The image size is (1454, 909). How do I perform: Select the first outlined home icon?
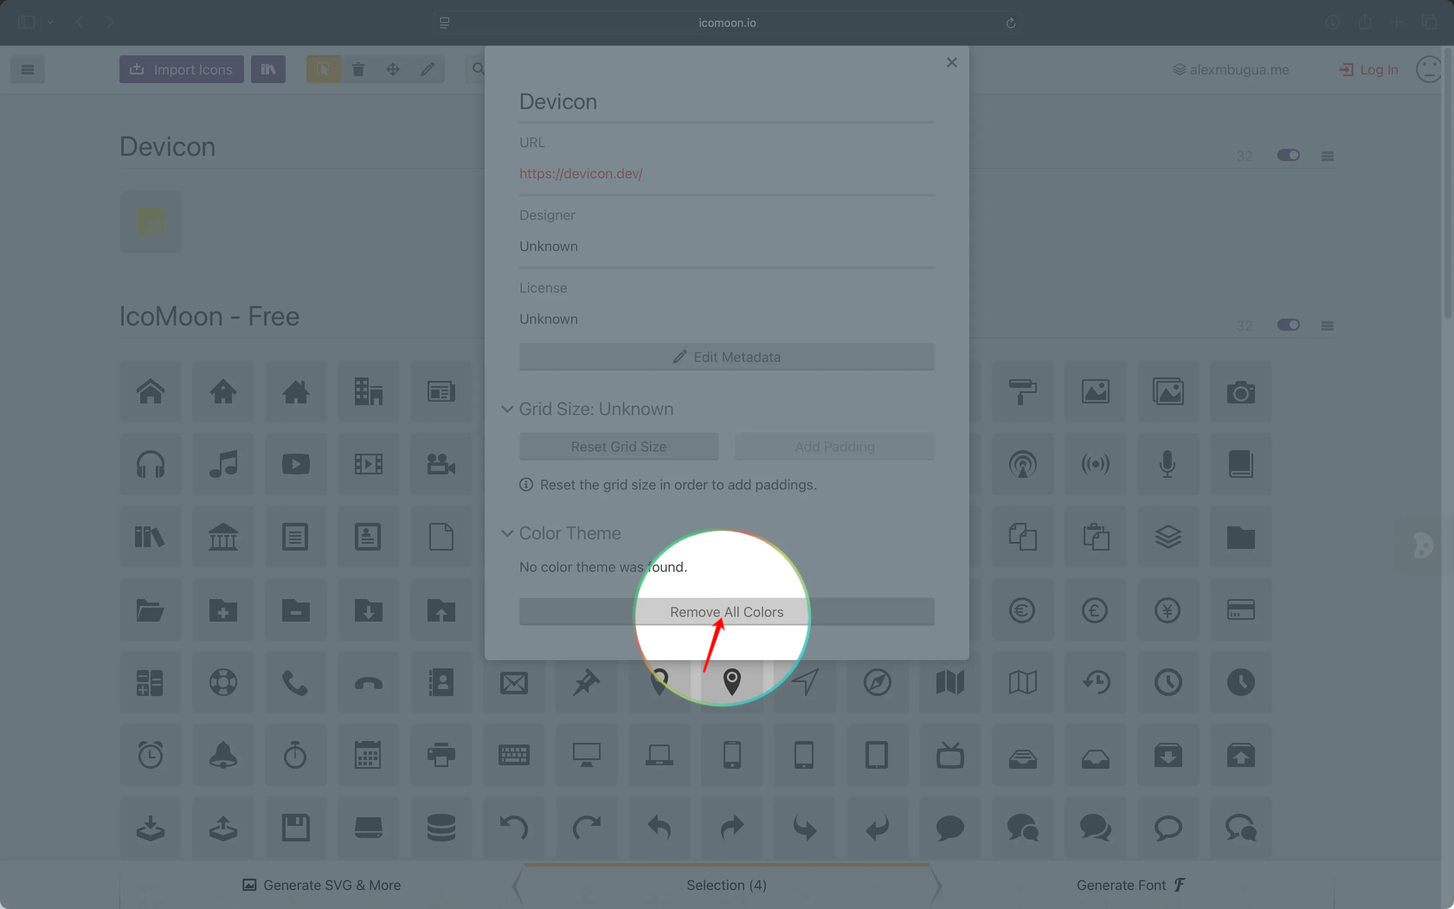[151, 392]
